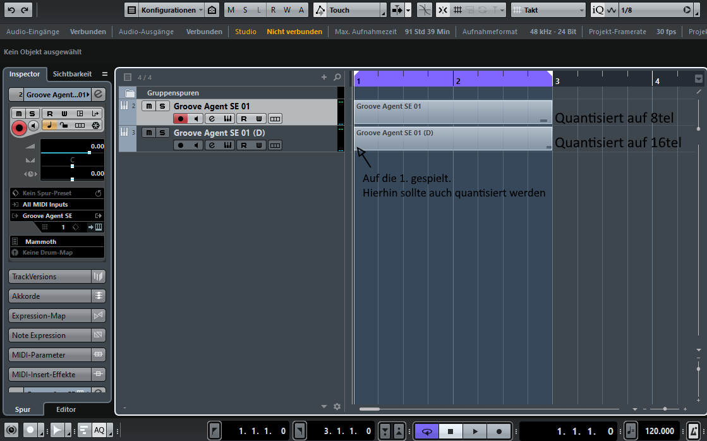Click the Stop transport button
The image size is (707, 441).
click(450, 432)
